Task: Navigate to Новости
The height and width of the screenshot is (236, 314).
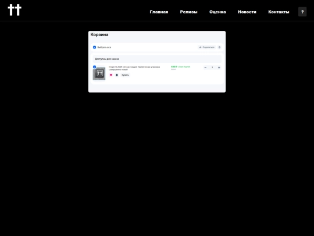Action: tap(247, 12)
